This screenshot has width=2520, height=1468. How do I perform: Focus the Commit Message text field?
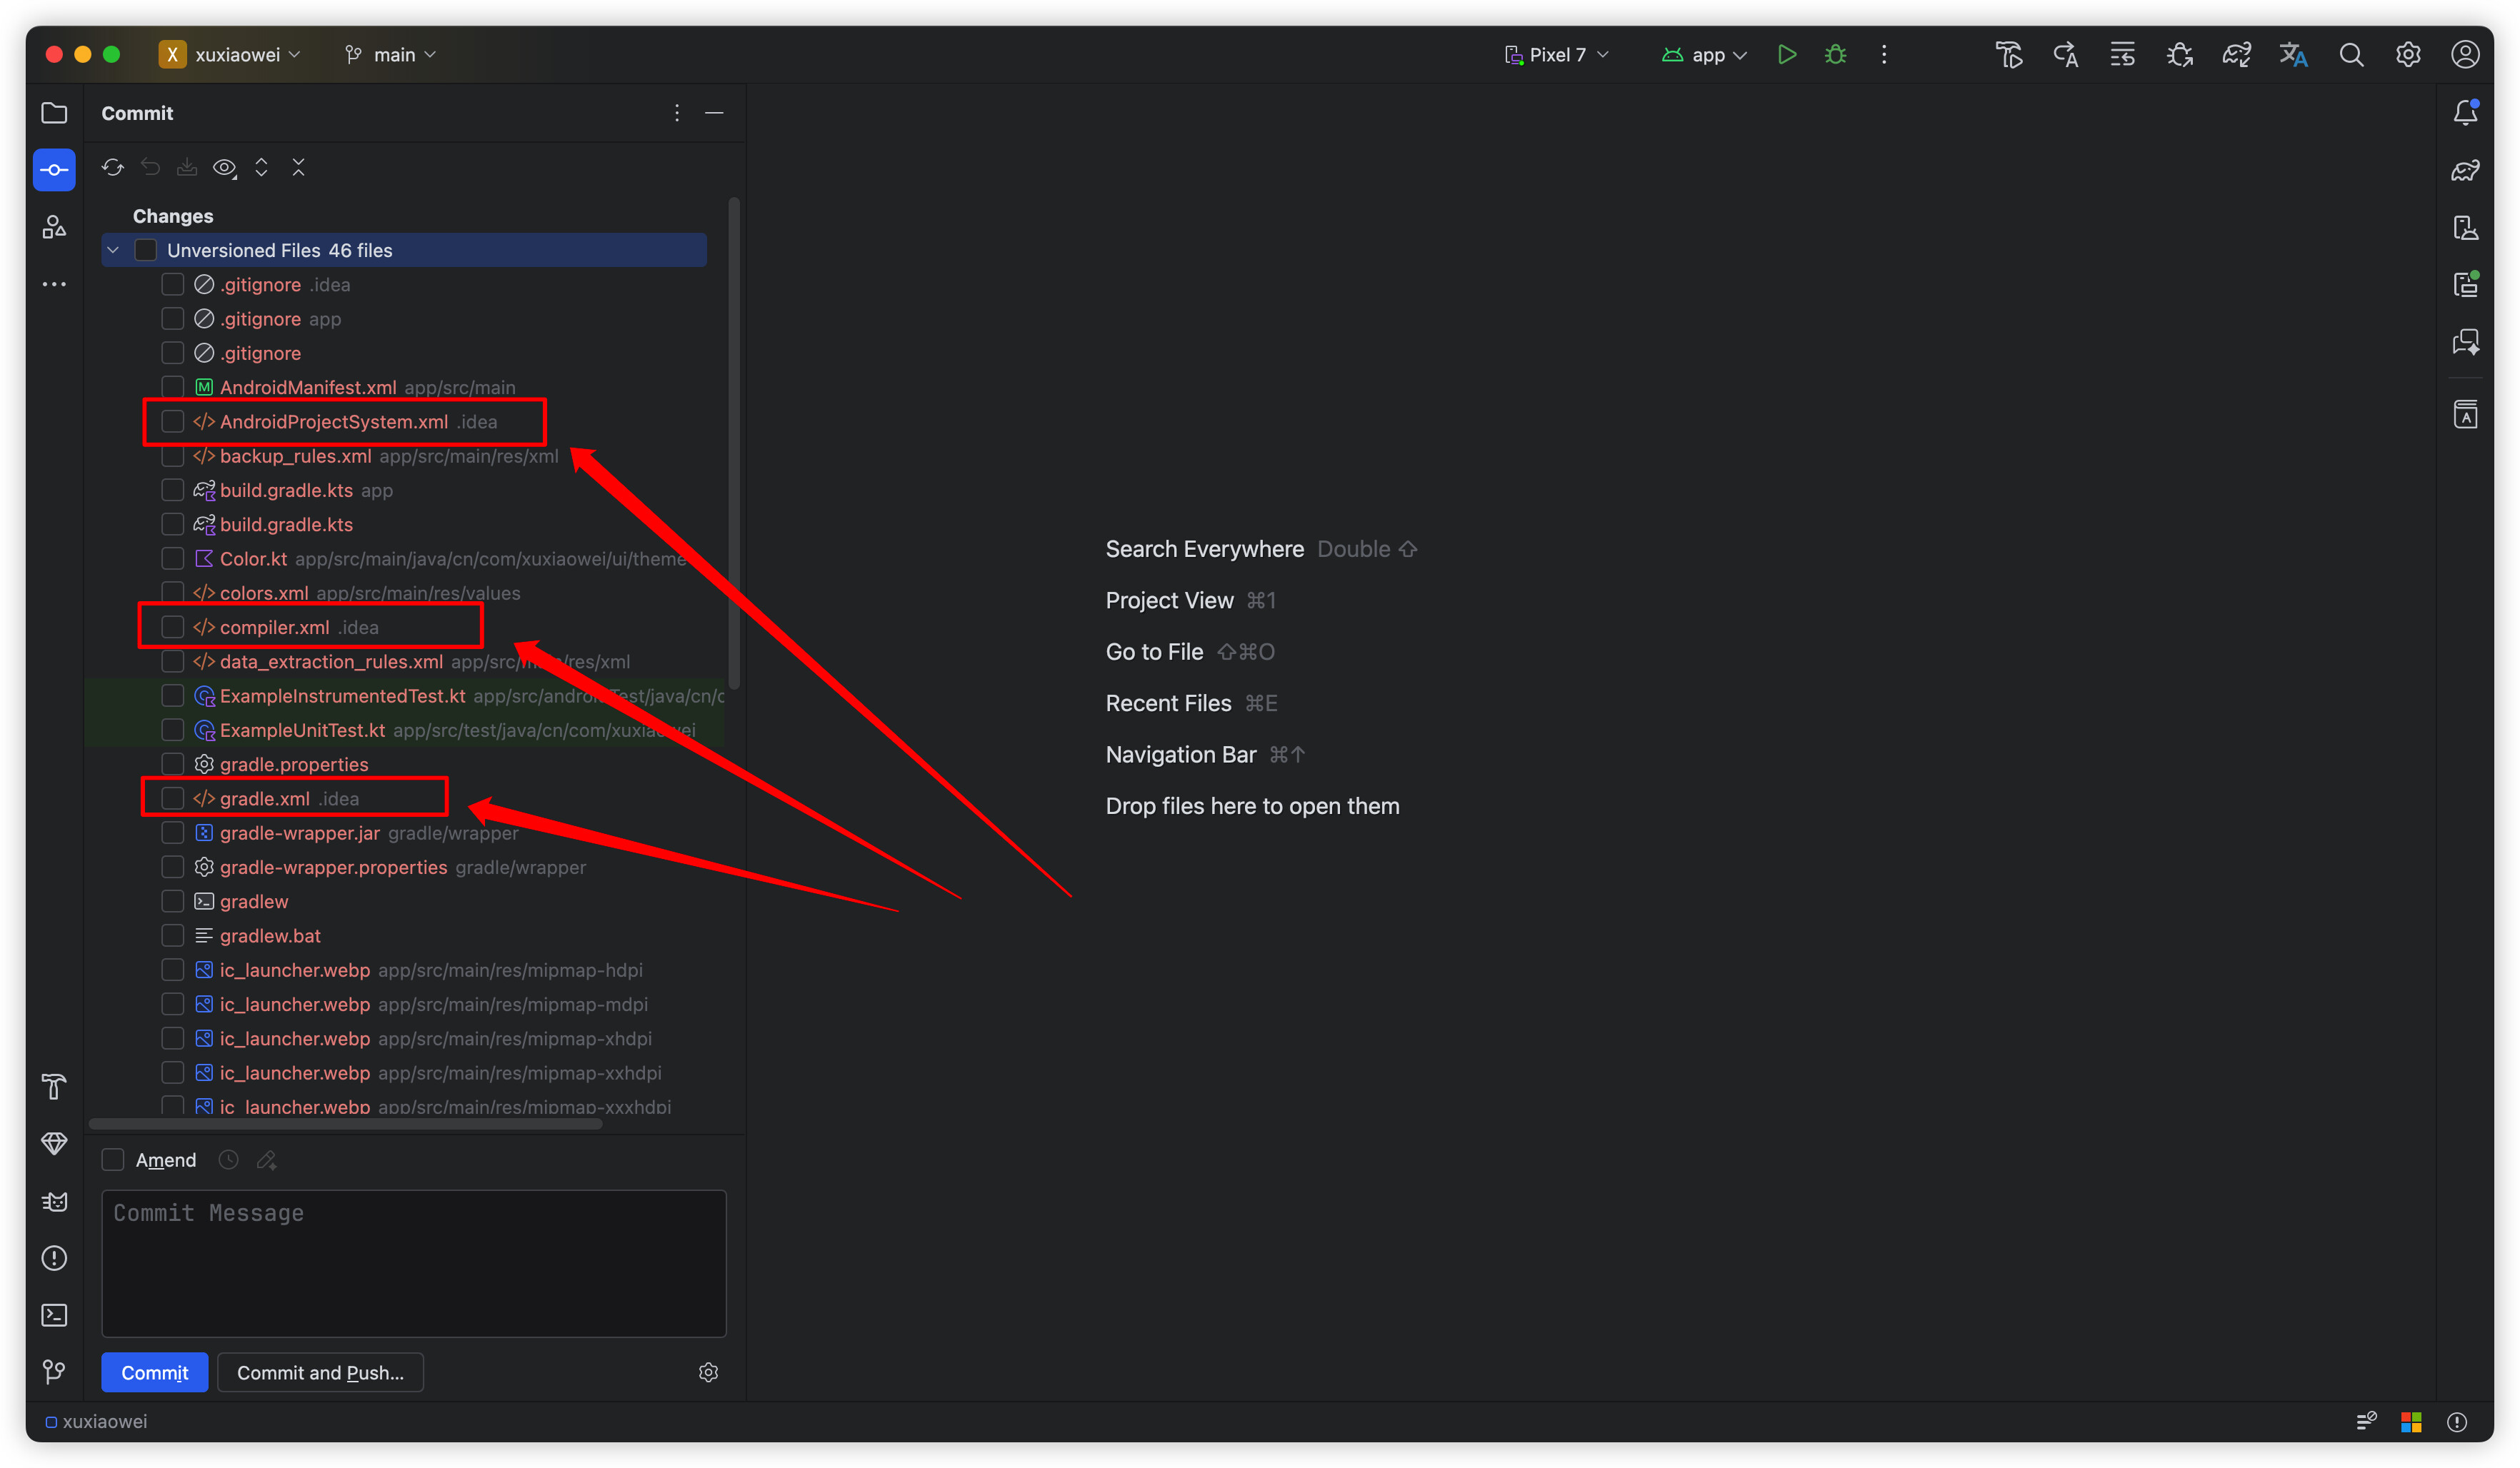tap(413, 1263)
